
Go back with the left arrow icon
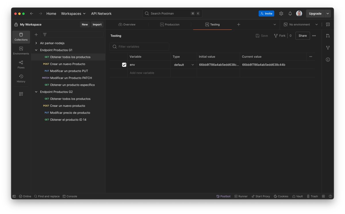point(32,14)
